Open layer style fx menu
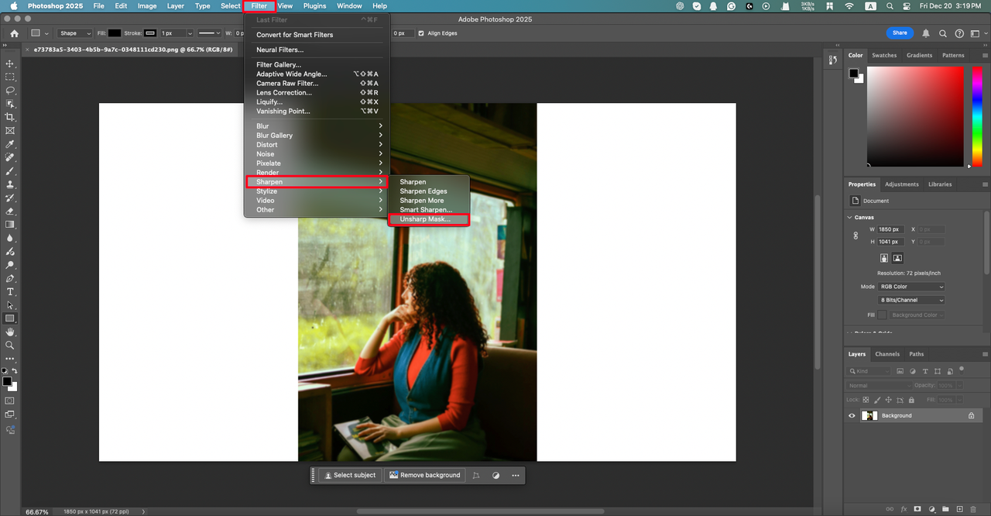This screenshot has width=991, height=516. (x=904, y=509)
